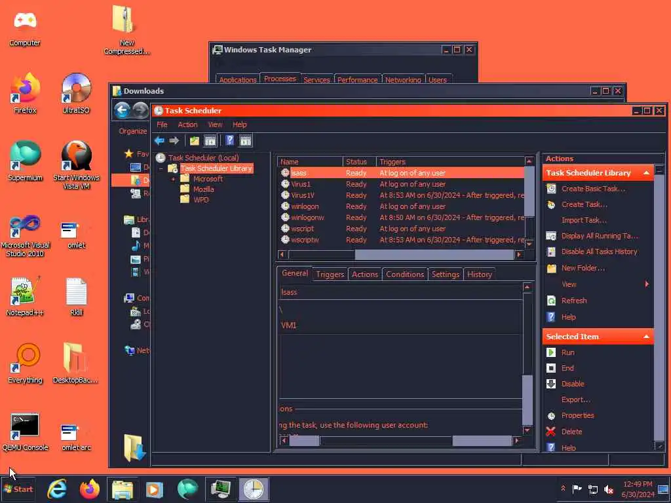Sort tasks by Triggers column header

(450, 162)
